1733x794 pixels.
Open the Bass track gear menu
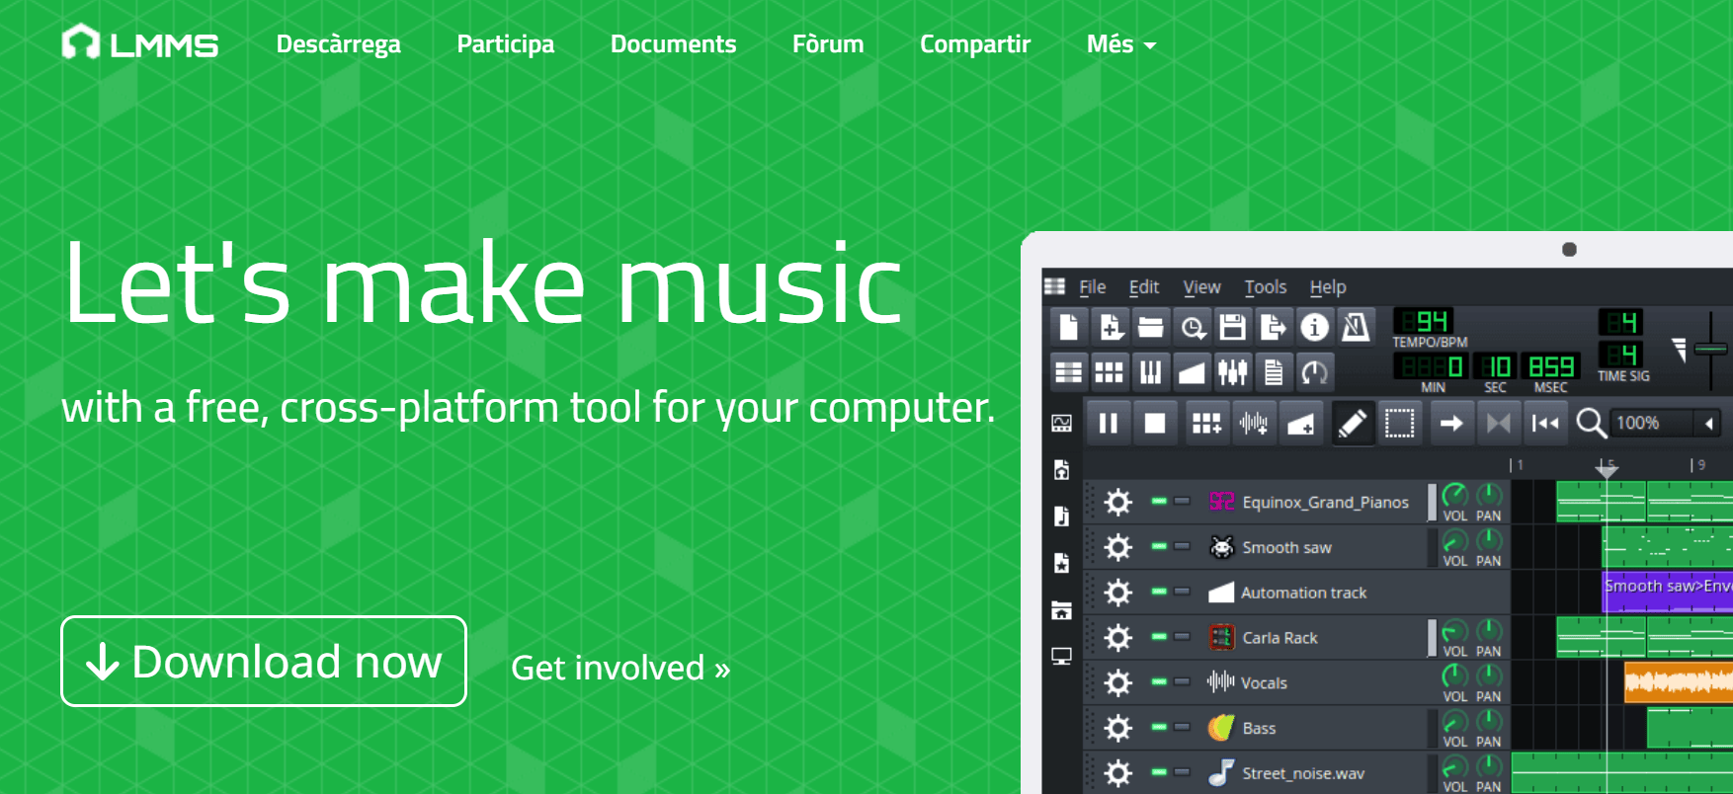point(1117,728)
